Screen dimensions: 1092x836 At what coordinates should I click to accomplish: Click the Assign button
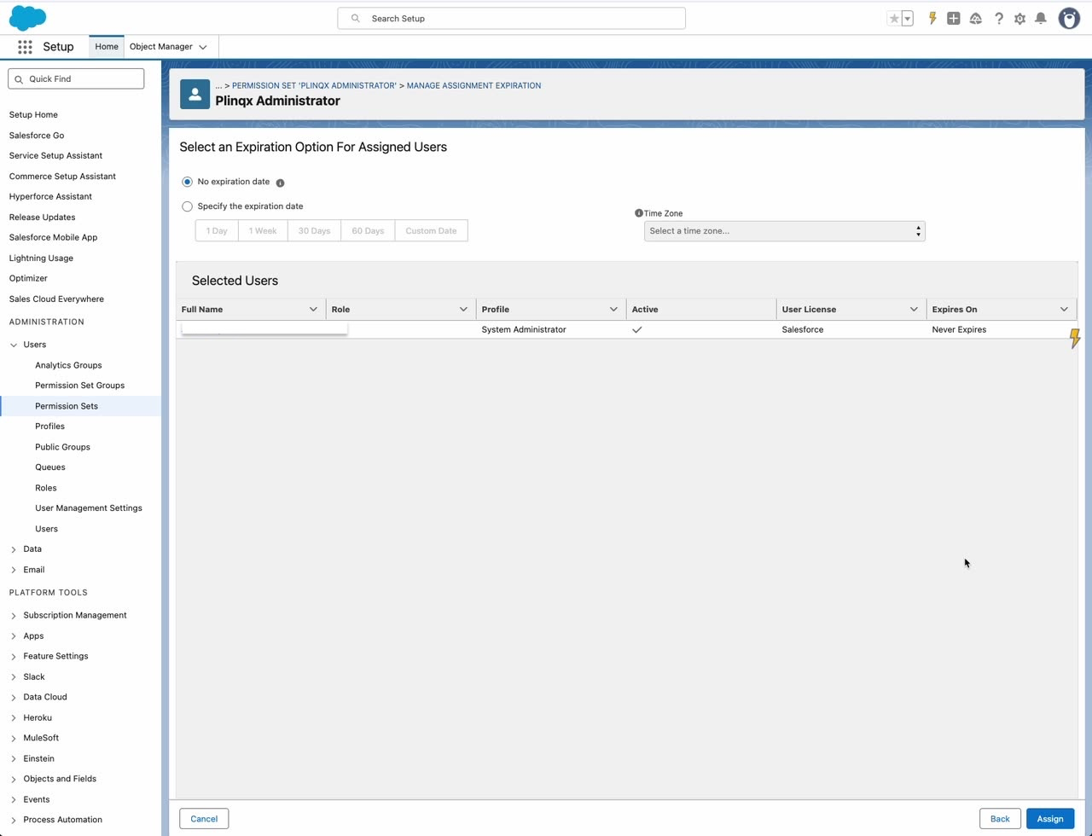click(x=1050, y=819)
